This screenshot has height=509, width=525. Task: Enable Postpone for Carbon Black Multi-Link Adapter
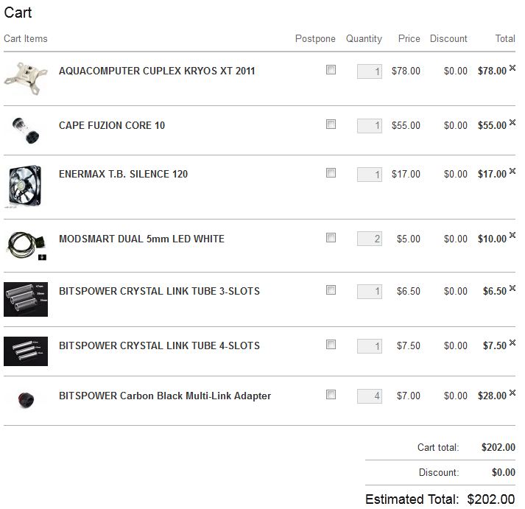point(331,395)
